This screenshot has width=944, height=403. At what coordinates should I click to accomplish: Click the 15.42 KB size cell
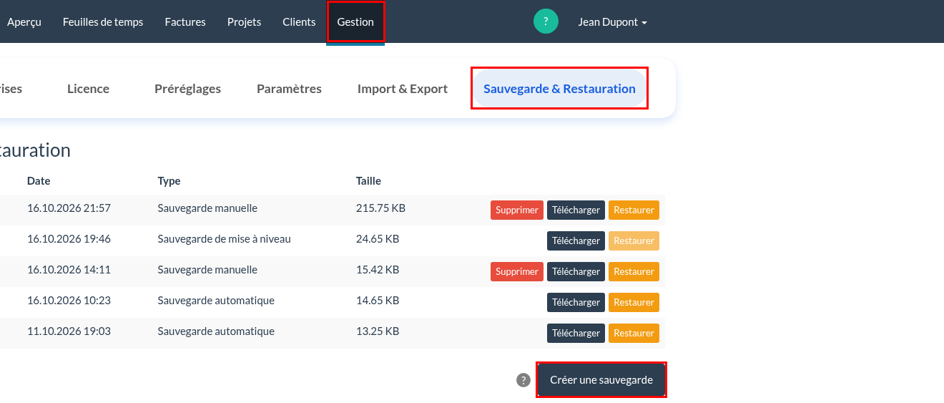[378, 270]
